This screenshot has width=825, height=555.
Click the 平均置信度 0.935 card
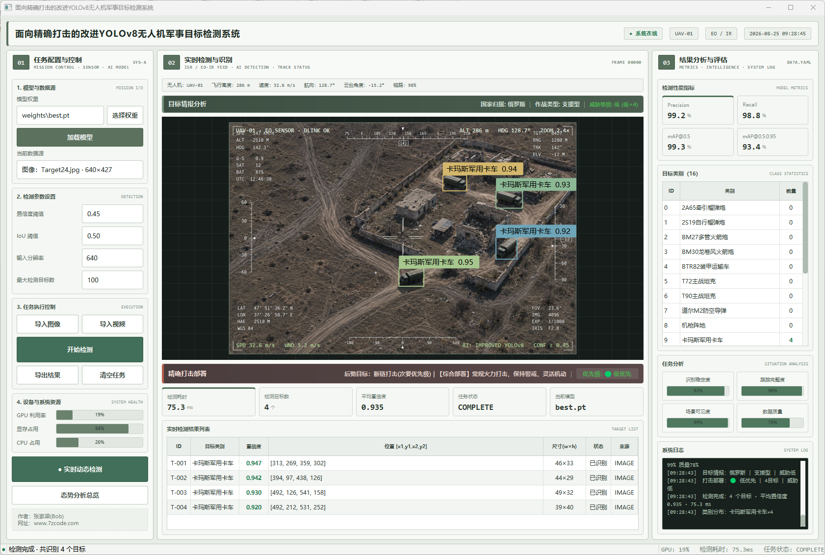click(403, 402)
